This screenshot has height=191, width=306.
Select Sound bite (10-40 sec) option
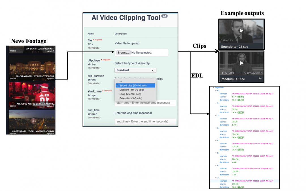[x=135, y=85]
